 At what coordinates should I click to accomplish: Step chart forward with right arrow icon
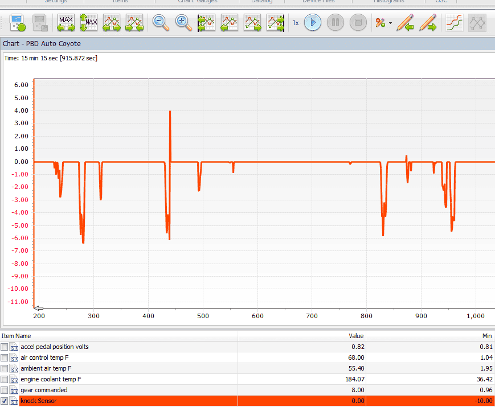coord(252,23)
